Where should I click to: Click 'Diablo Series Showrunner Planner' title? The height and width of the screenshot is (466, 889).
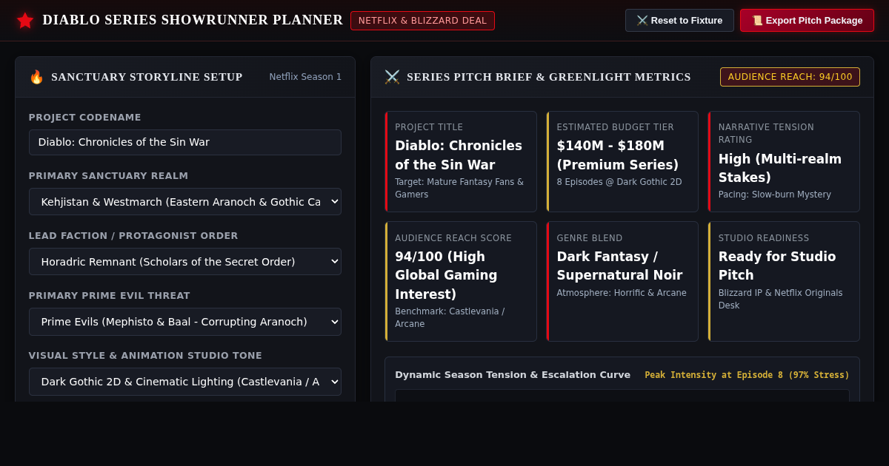(193, 21)
